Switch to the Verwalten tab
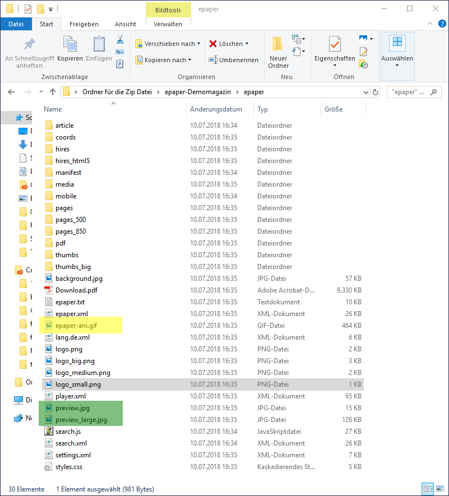 point(168,24)
